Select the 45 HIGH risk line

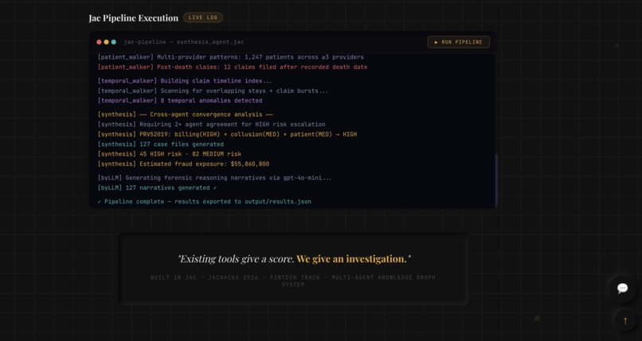170,154
